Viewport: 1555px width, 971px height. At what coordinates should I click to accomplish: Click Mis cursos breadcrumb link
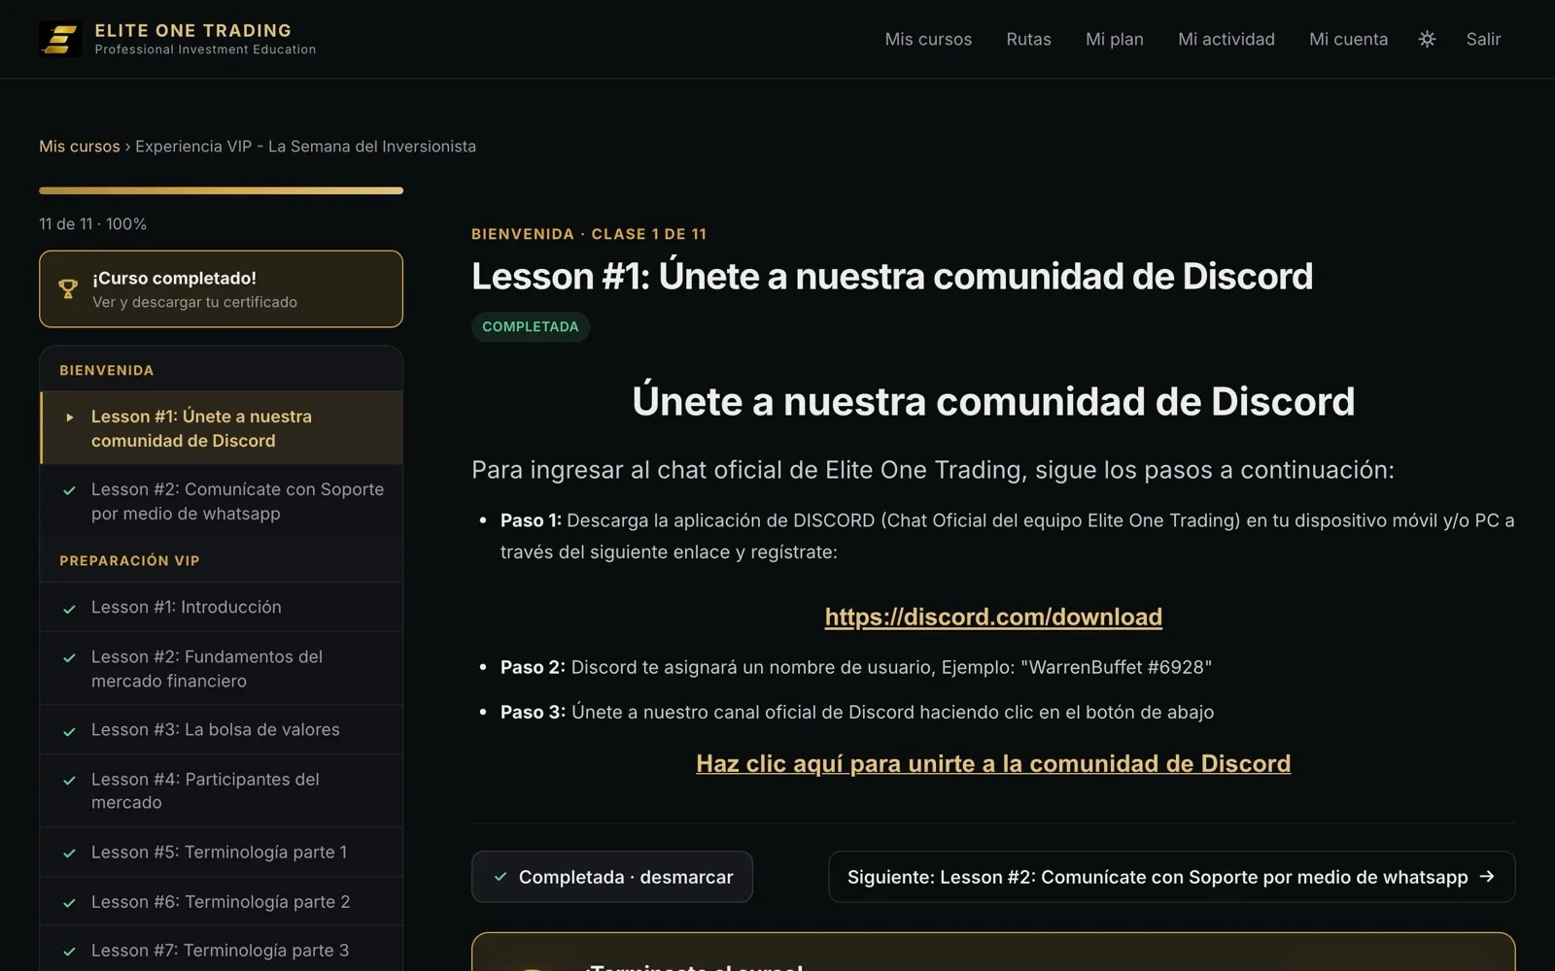point(80,147)
